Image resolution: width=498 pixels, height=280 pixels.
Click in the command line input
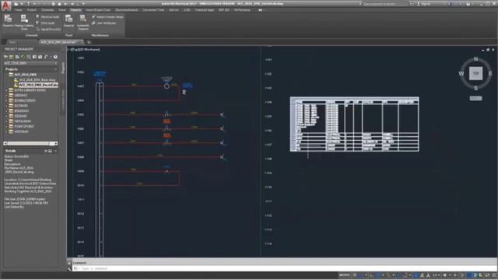tap(284, 268)
